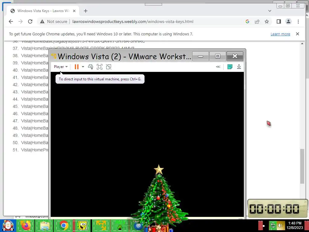Viewport: 309px width, 232px height.
Task: Reload the Windows Vista Keys page
Action: tap(30, 21)
